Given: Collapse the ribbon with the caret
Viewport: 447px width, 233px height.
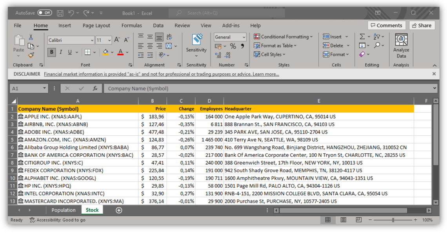Looking at the screenshot, I should [434, 66].
